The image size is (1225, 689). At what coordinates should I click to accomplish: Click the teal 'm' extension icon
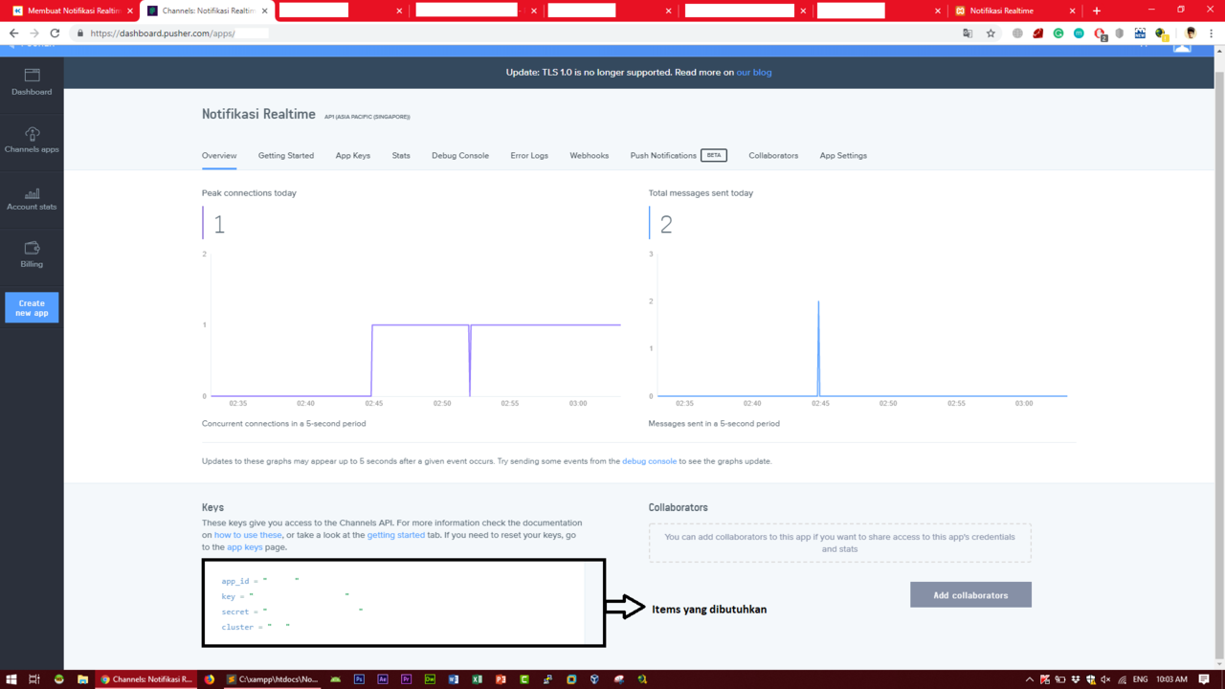(x=1079, y=33)
